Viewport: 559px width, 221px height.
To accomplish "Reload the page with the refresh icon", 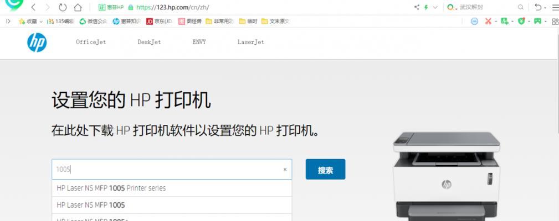I will [x=63, y=7].
